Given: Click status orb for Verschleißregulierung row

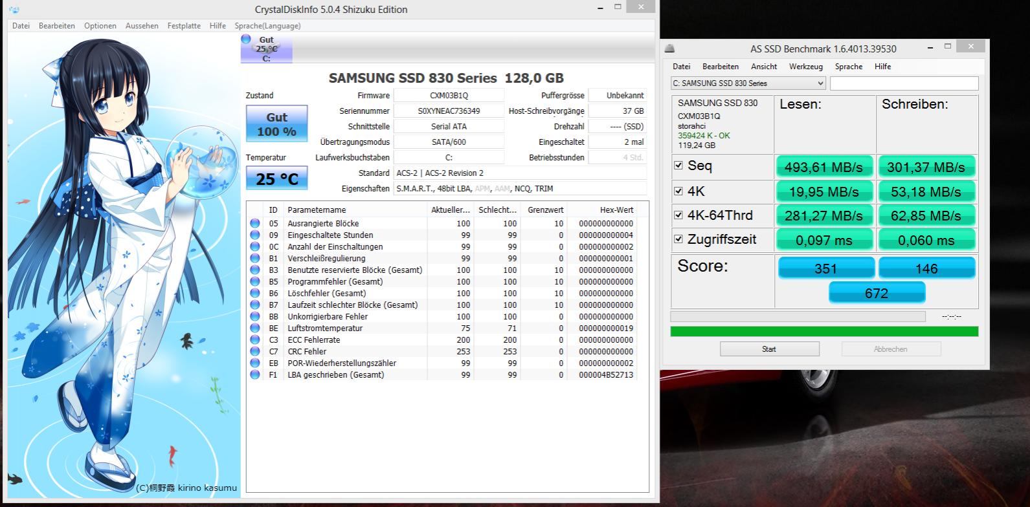Looking at the screenshot, I should (255, 258).
